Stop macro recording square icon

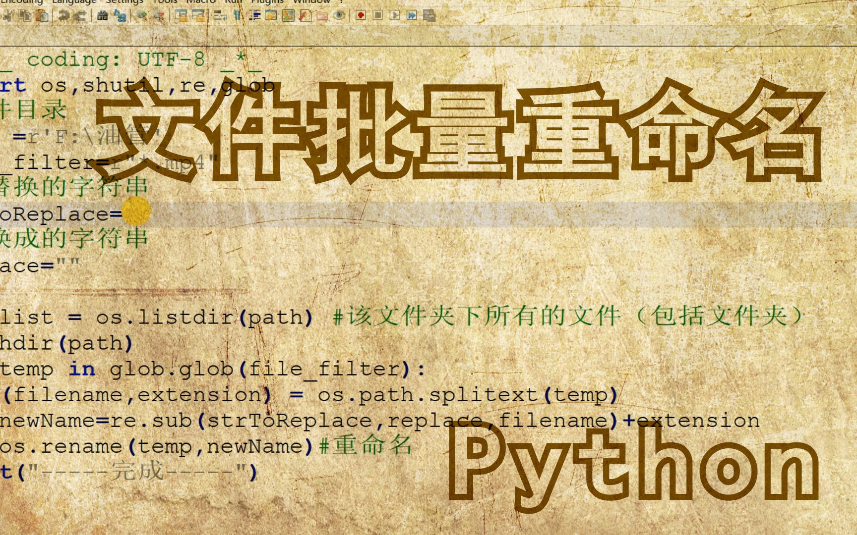378,15
